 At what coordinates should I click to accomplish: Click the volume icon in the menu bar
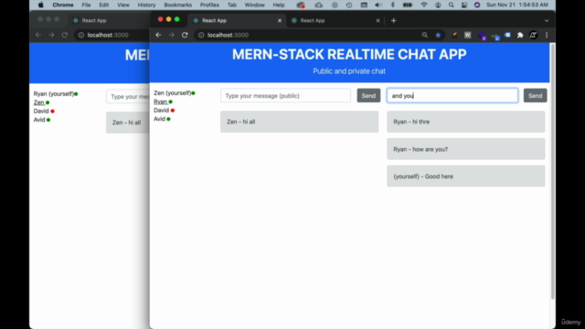pos(378,5)
